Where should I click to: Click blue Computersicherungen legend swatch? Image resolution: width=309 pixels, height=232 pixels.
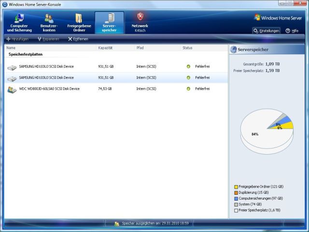pos(236,199)
